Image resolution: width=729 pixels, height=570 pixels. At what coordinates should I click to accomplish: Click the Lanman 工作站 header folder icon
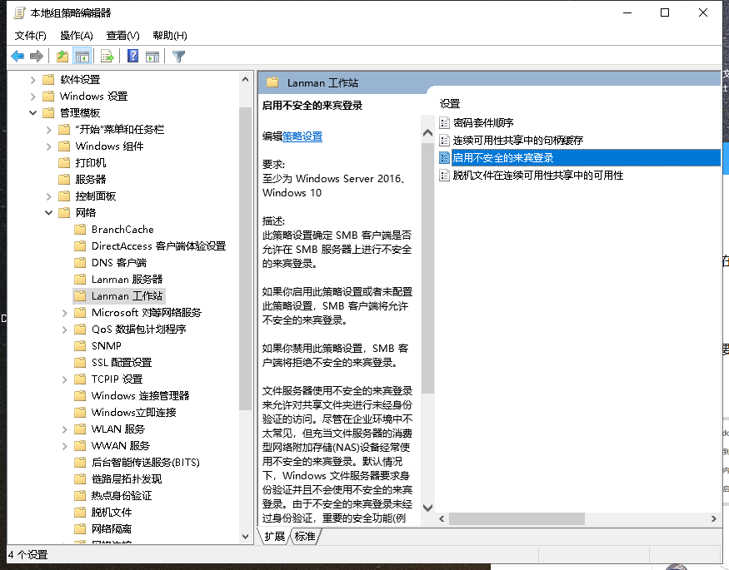tap(272, 82)
